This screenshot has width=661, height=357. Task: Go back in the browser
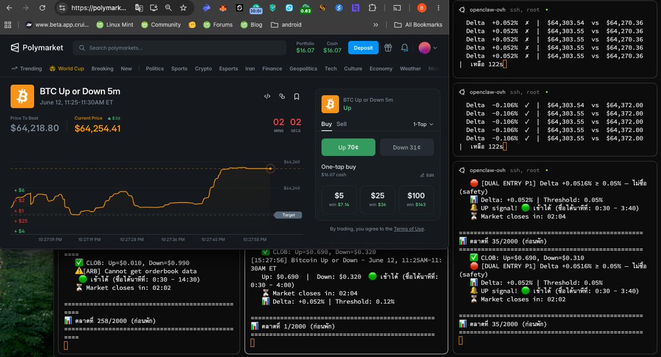tap(9, 8)
